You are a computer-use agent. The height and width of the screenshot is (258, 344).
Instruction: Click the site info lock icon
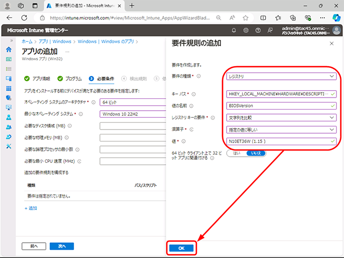point(42,18)
